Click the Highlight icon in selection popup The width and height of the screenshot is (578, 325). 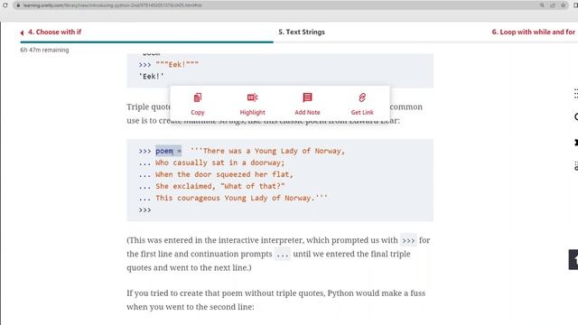(x=253, y=97)
